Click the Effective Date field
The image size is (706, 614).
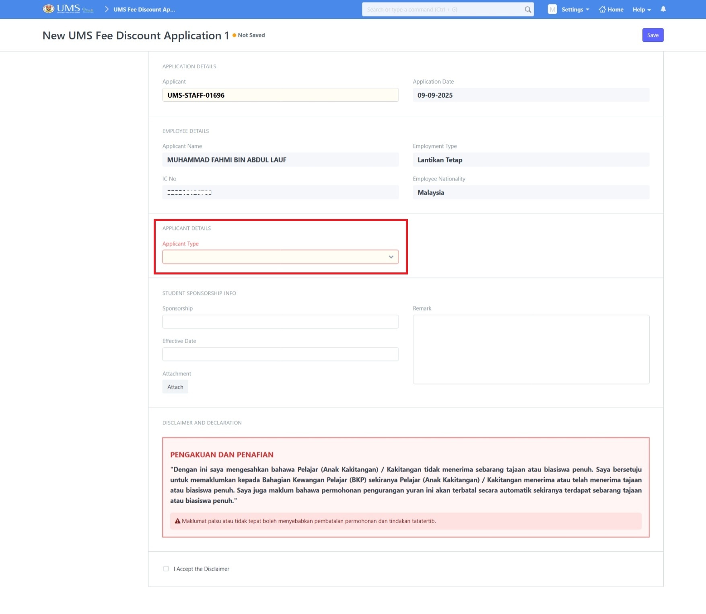(x=280, y=354)
